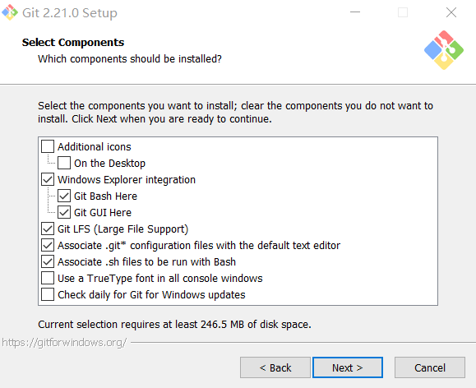Image resolution: width=476 pixels, height=388 pixels.
Task: Cancel the Git setup
Action: pos(430,367)
